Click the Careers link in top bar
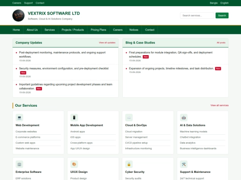 click(17, 3)
